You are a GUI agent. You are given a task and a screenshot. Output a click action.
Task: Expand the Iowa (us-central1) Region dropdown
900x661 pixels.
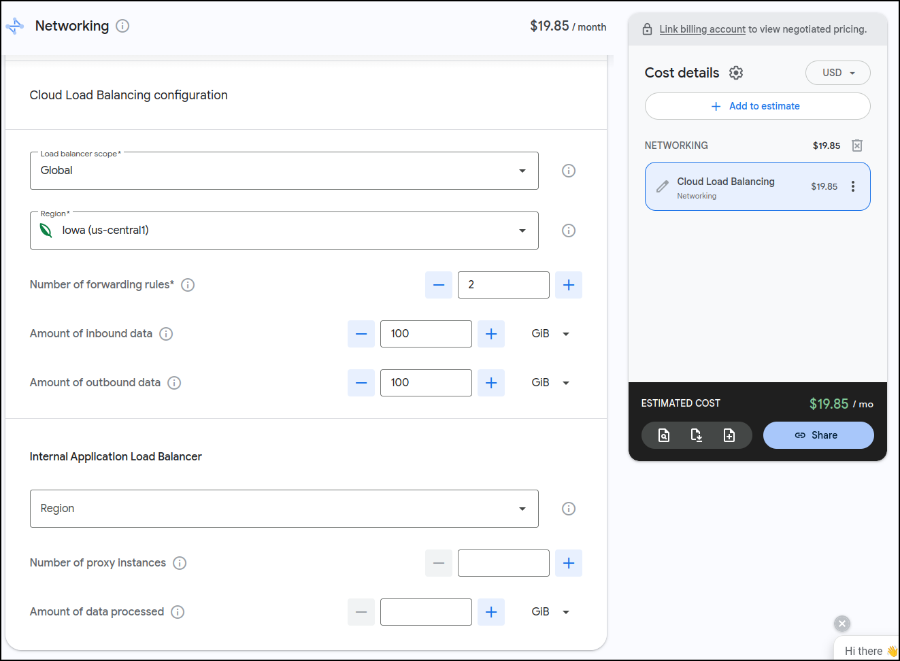pos(284,231)
